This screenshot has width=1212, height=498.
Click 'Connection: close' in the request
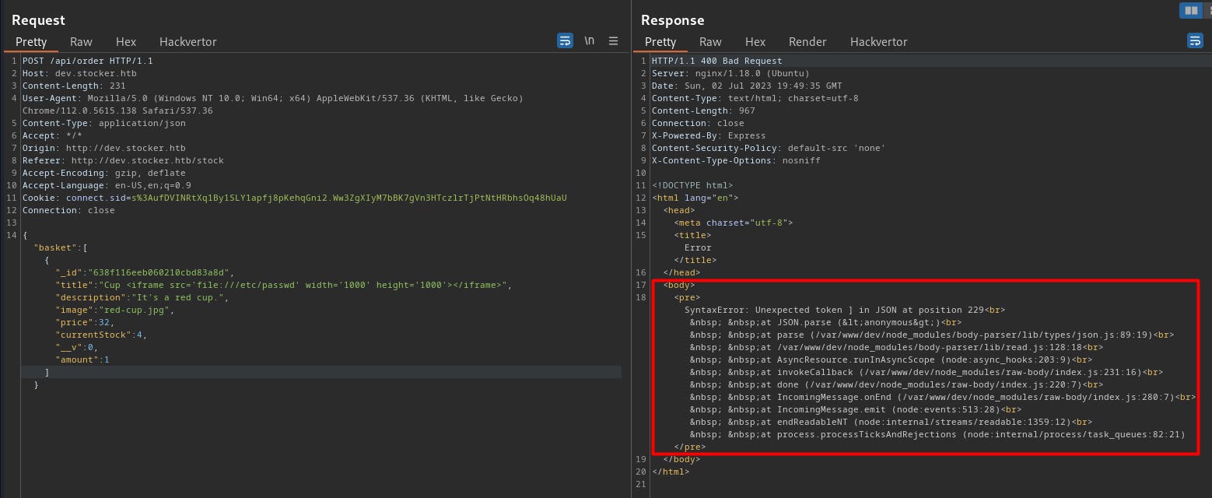click(x=68, y=210)
